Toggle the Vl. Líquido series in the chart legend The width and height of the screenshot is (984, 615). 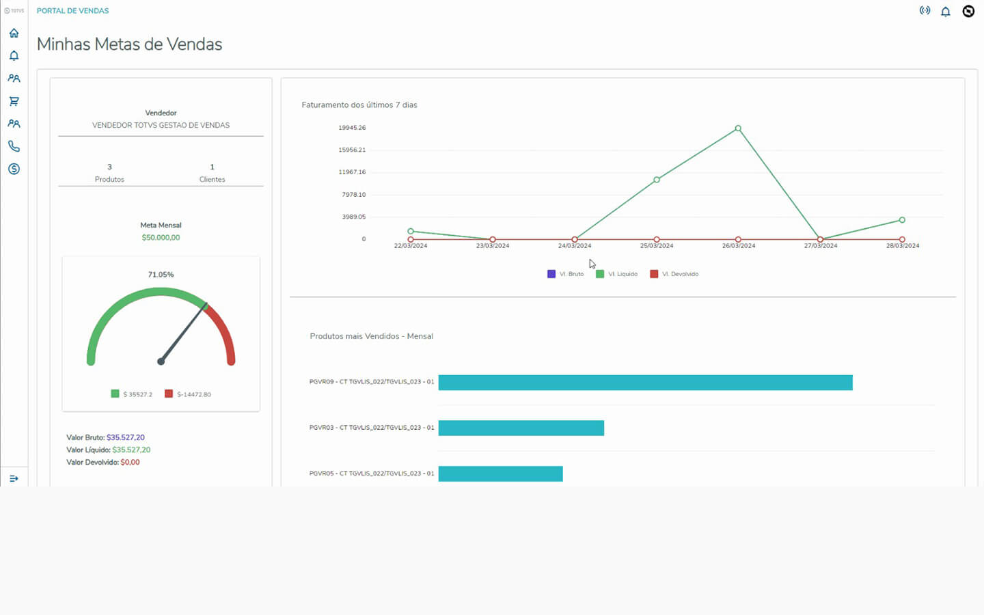point(616,274)
